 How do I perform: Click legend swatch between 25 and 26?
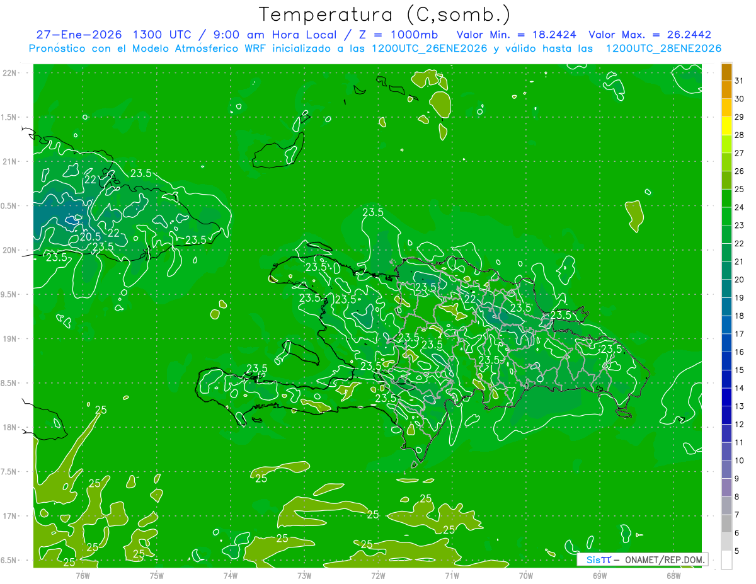[x=726, y=180]
